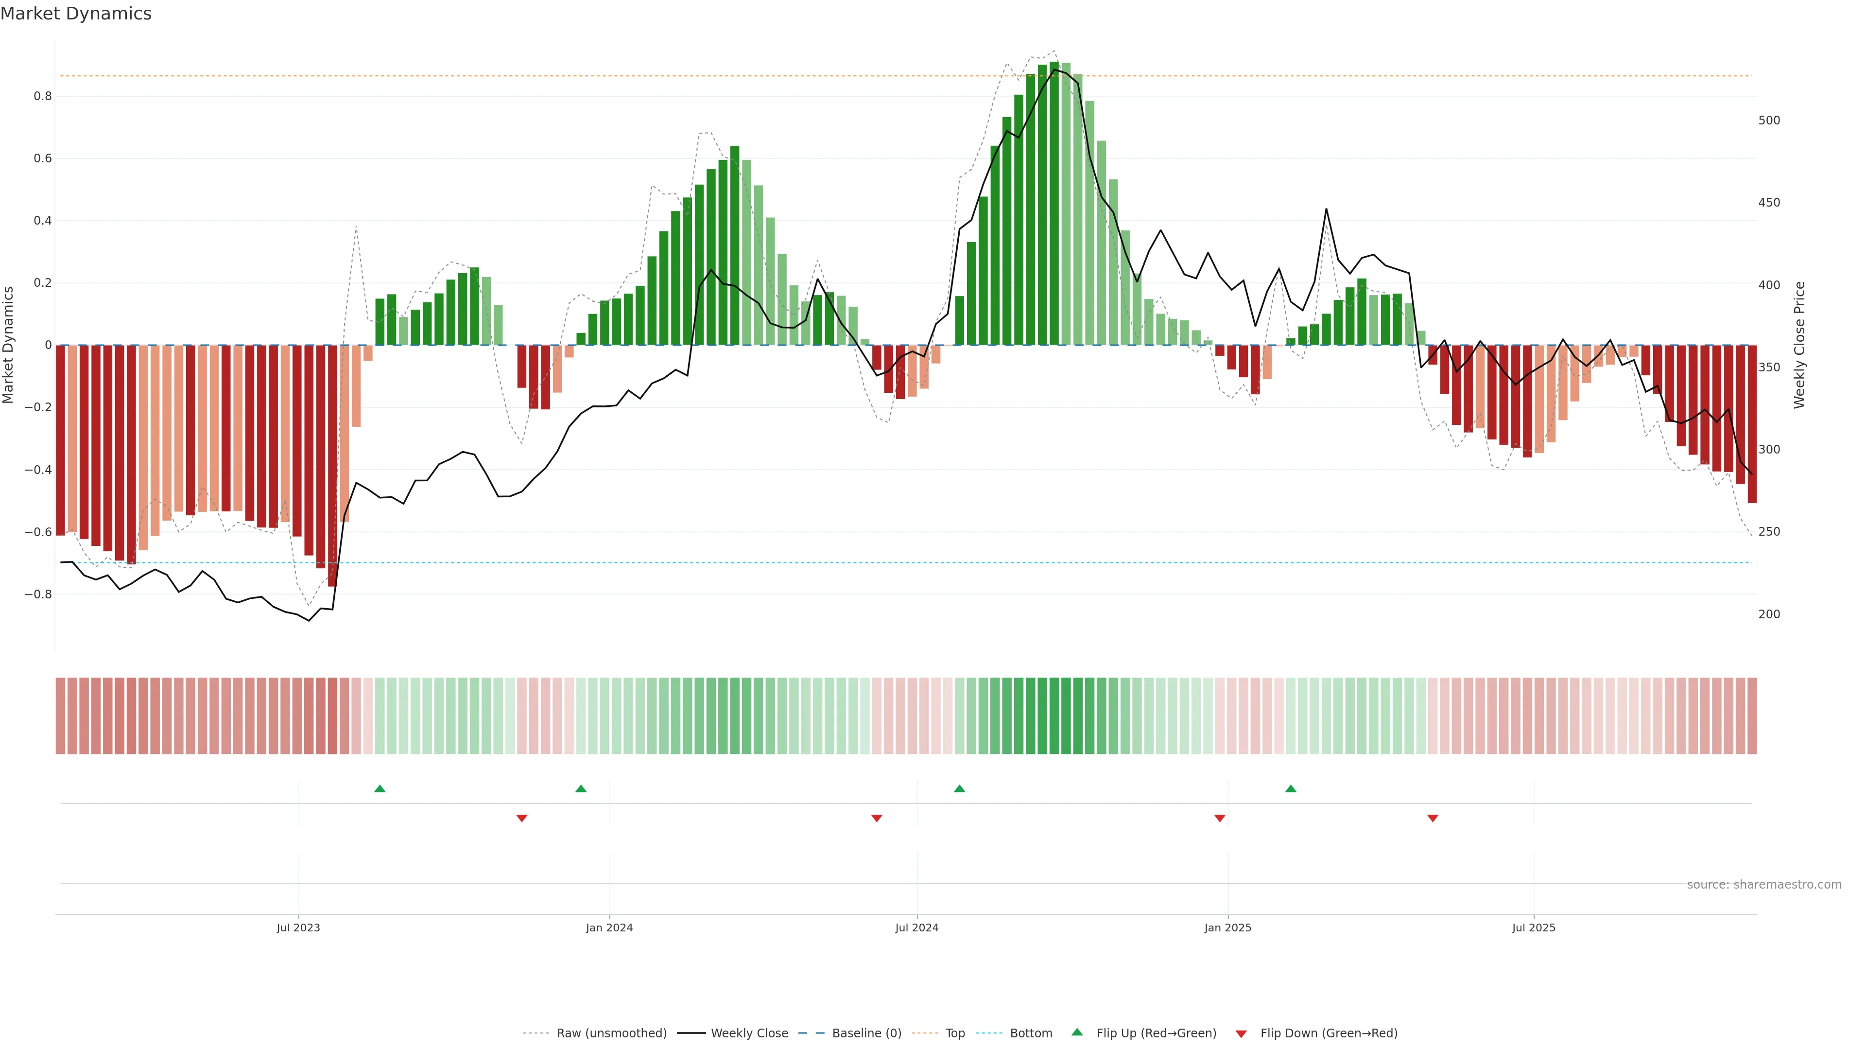Click the Market Dynamics chart title
The image size is (1866, 1050).
(76, 14)
